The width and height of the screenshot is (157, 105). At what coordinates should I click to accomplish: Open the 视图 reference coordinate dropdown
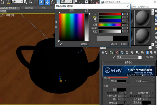point(66,2)
